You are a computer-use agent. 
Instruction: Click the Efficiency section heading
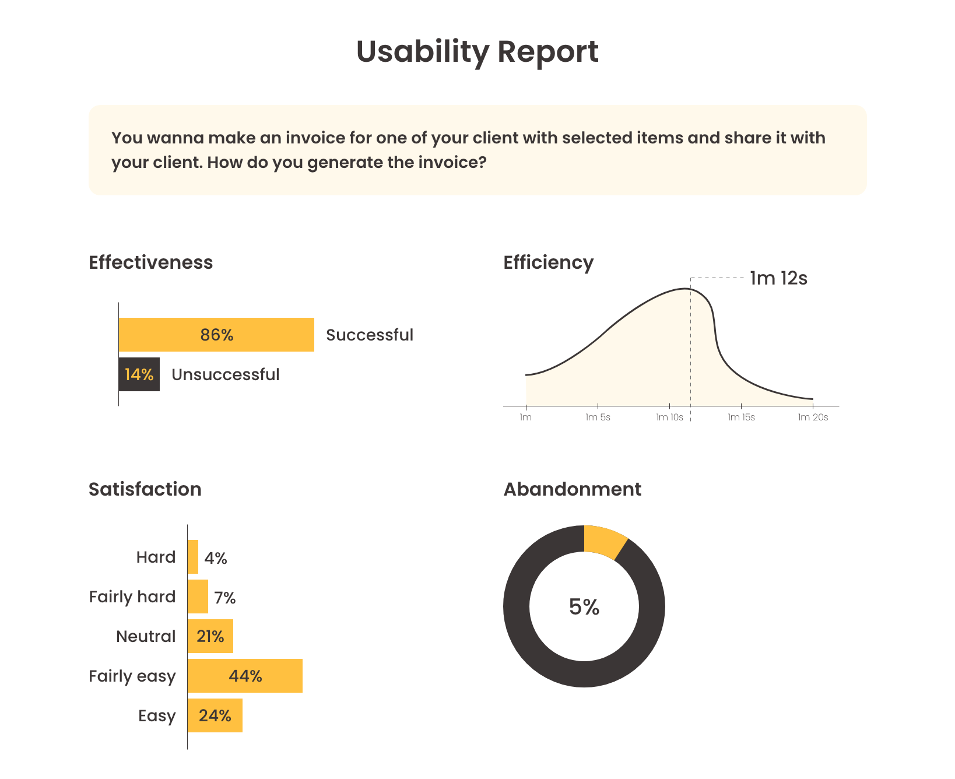coord(549,262)
